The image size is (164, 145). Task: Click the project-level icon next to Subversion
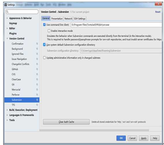click(x=37, y=100)
